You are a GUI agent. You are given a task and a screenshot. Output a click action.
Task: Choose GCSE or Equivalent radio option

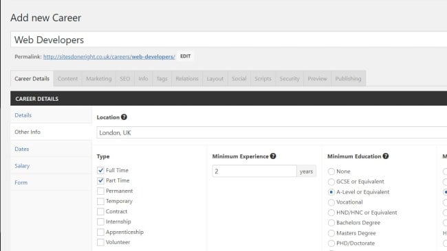(331, 182)
